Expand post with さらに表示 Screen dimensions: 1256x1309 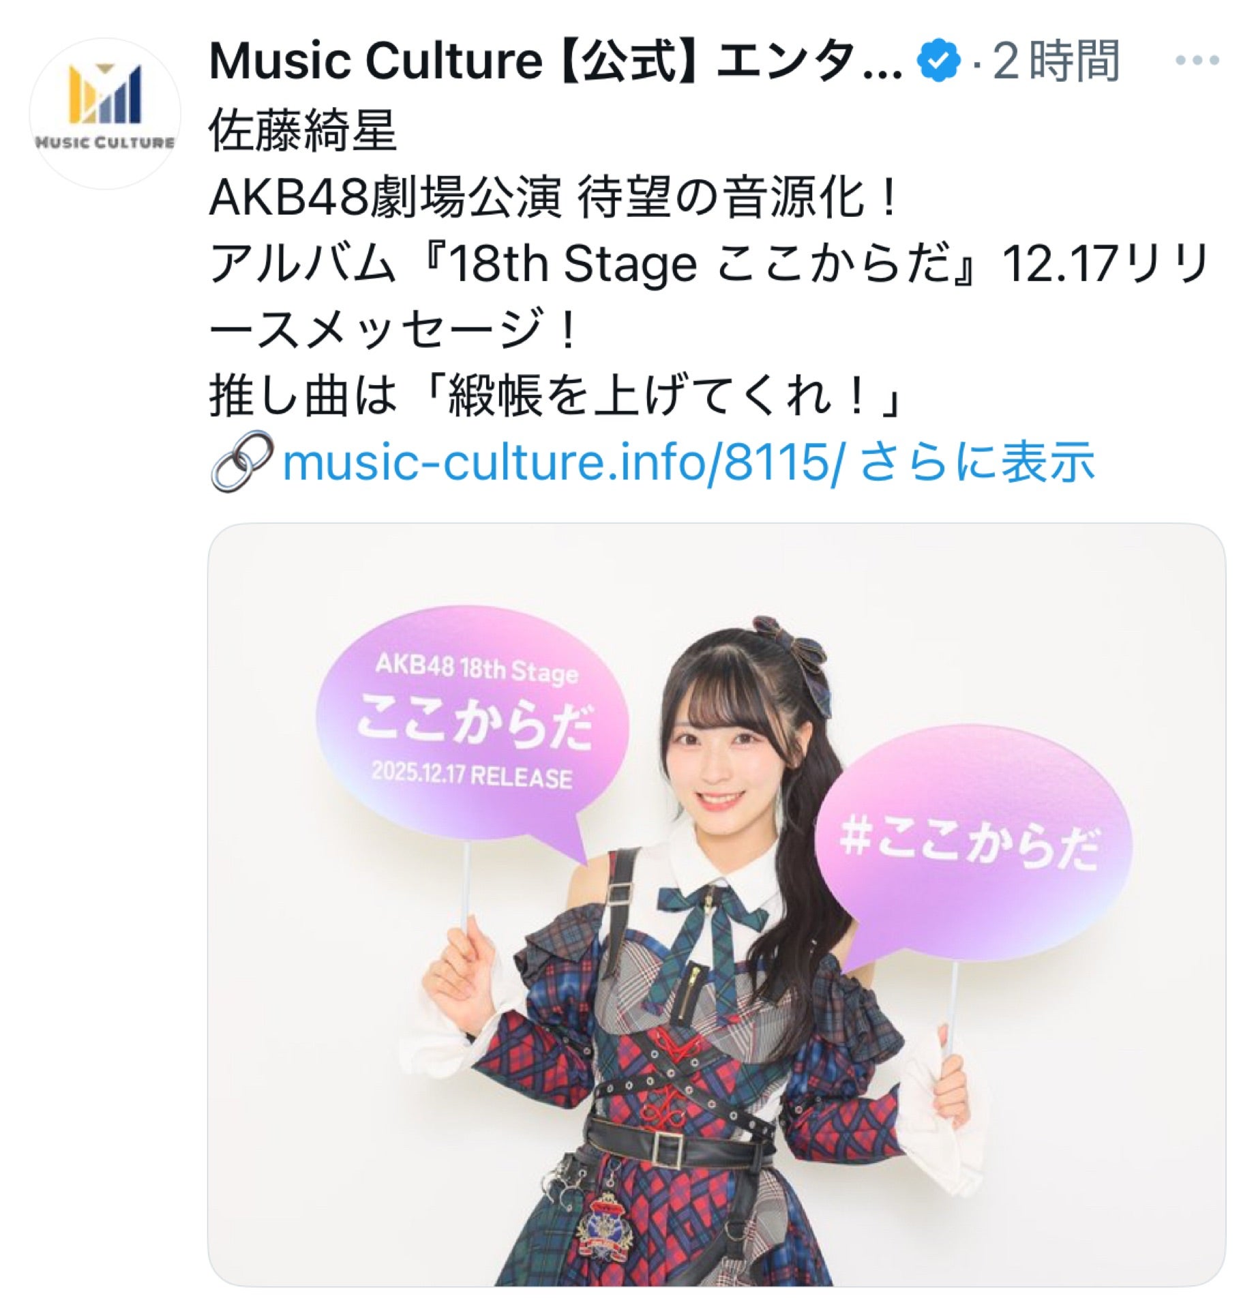tap(977, 462)
